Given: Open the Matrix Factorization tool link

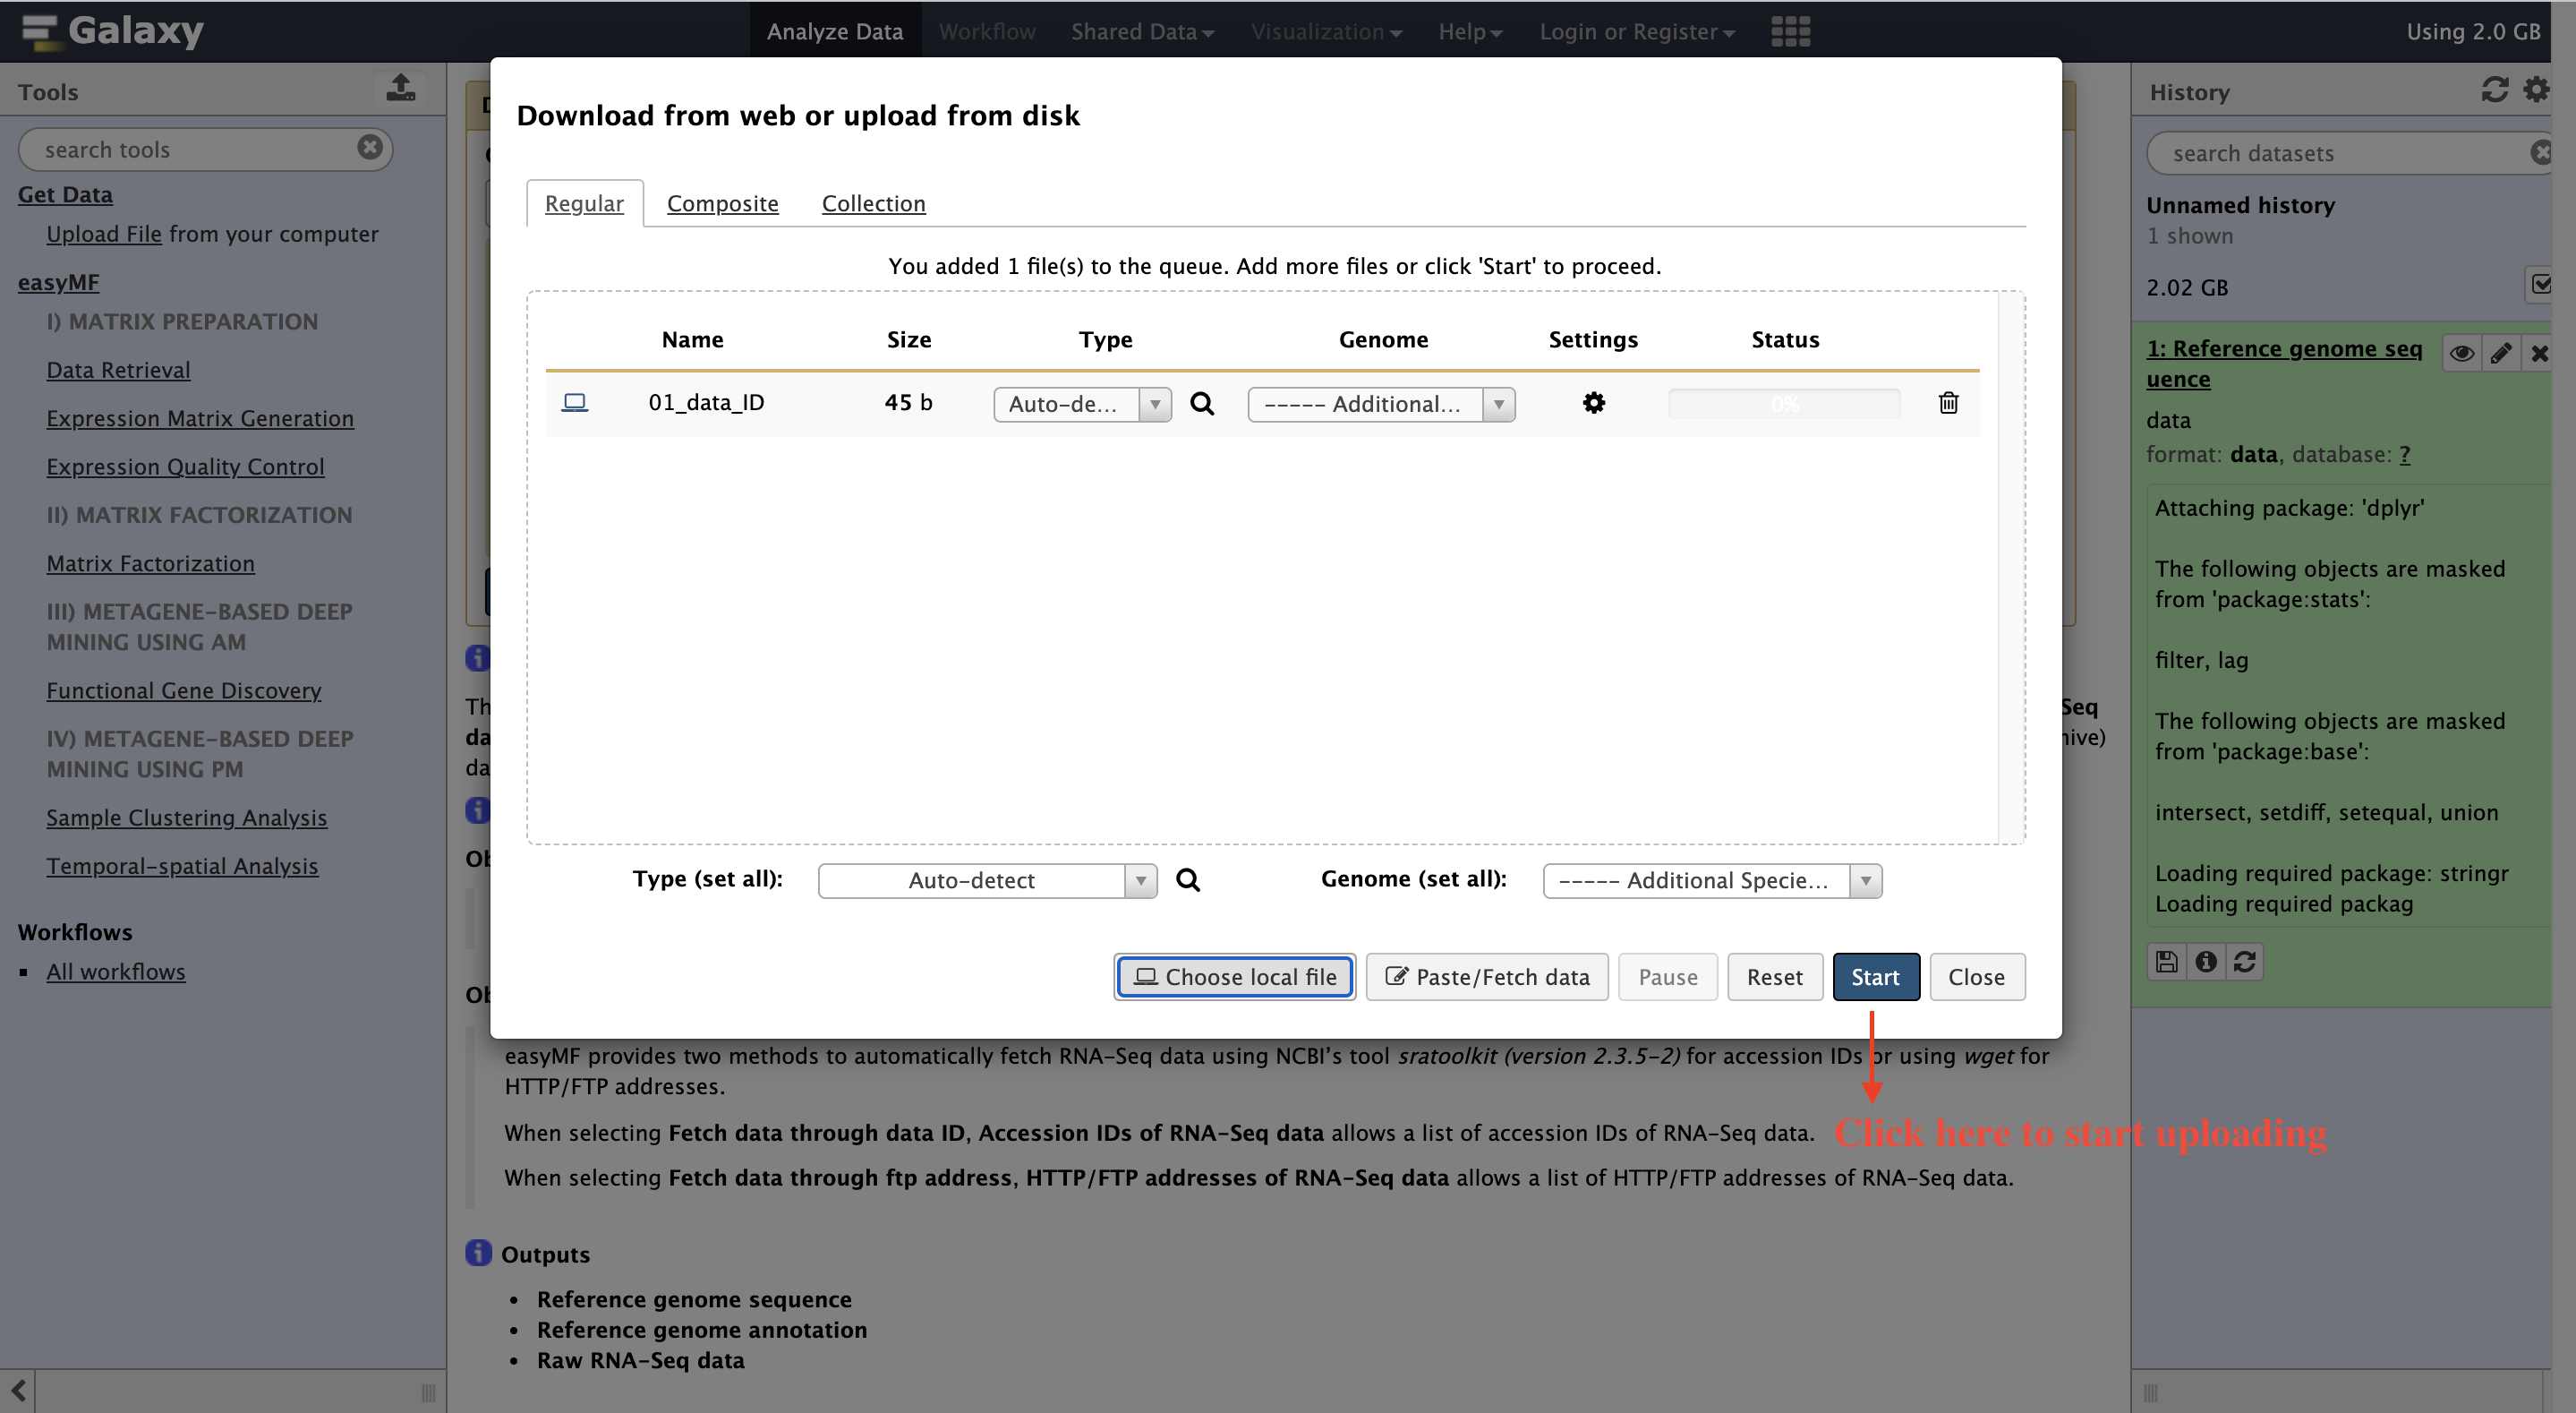Looking at the screenshot, I should pyautogui.click(x=150, y=563).
